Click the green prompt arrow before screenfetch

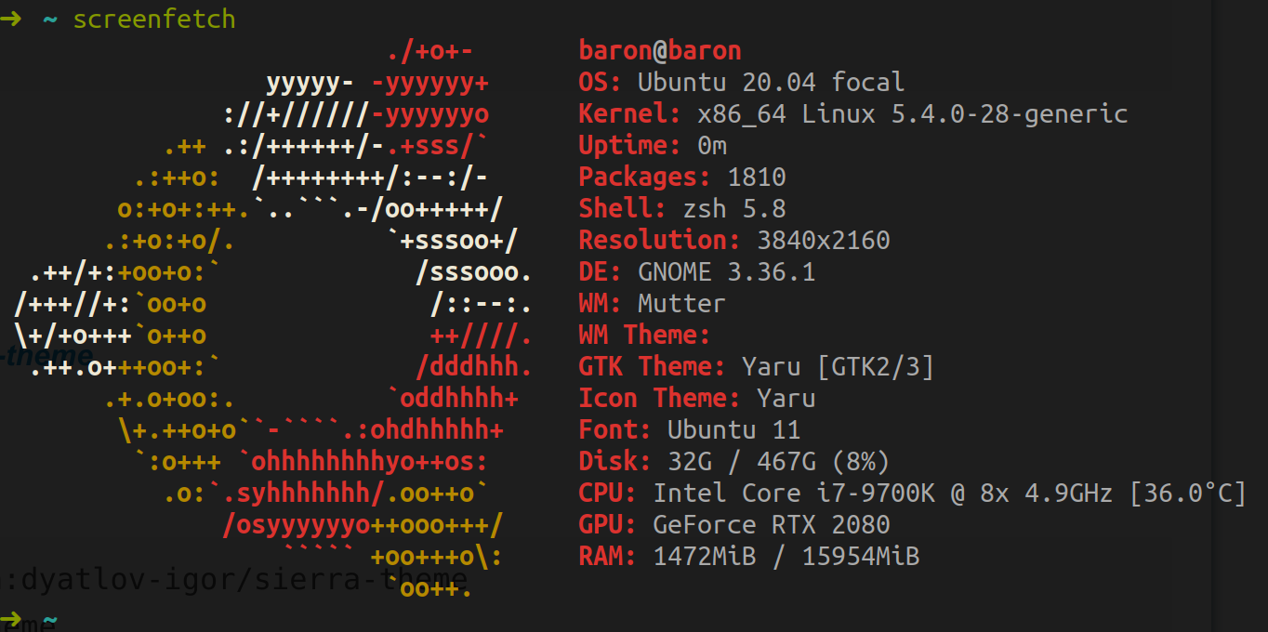(x=10, y=19)
